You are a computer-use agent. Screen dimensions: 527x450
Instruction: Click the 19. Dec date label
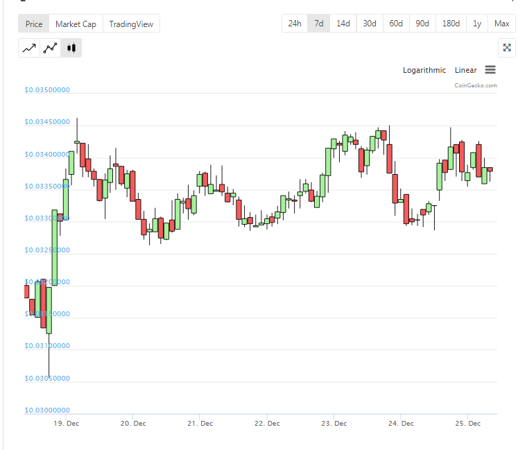pos(66,424)
